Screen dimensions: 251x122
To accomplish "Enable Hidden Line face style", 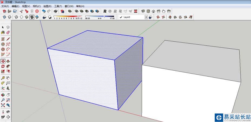I will point(21,17).
